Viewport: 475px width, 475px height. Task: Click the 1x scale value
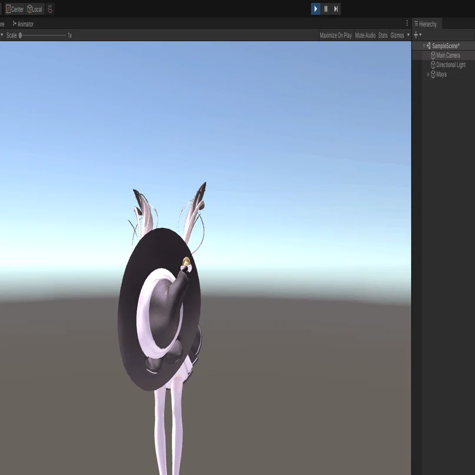coord(69,35)
